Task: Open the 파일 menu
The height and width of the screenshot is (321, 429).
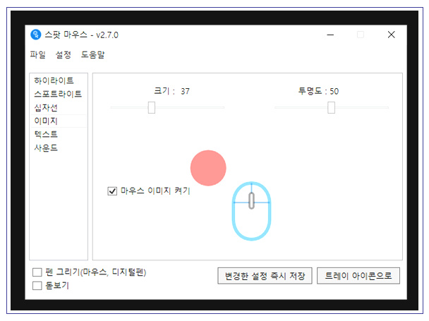Action: tap(38, 55)
